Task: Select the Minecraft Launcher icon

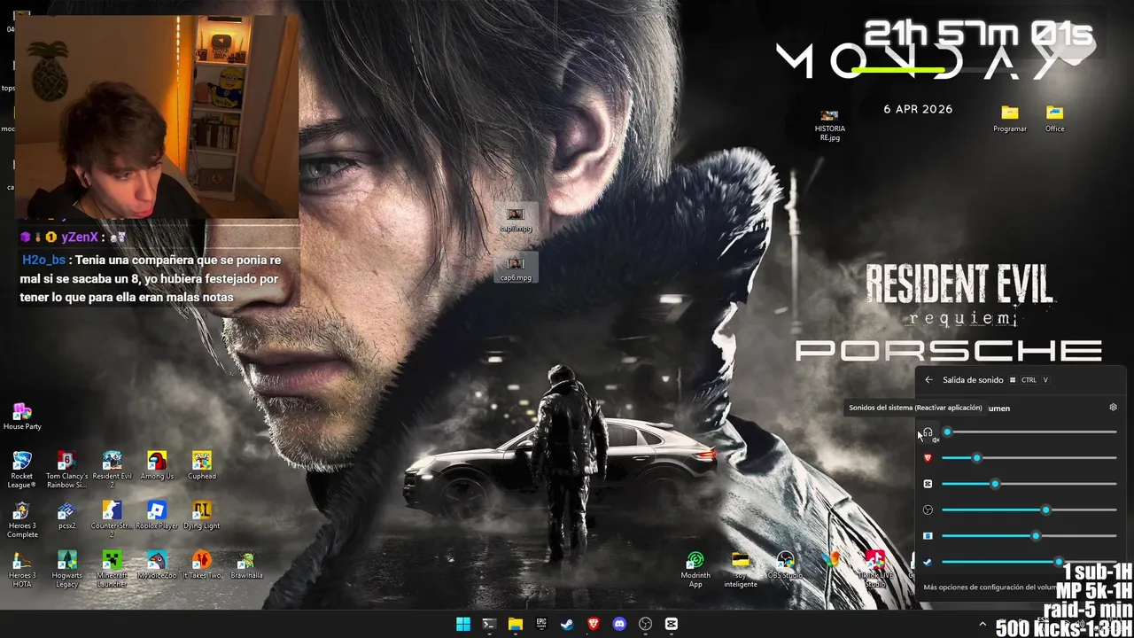Action: 112,570
